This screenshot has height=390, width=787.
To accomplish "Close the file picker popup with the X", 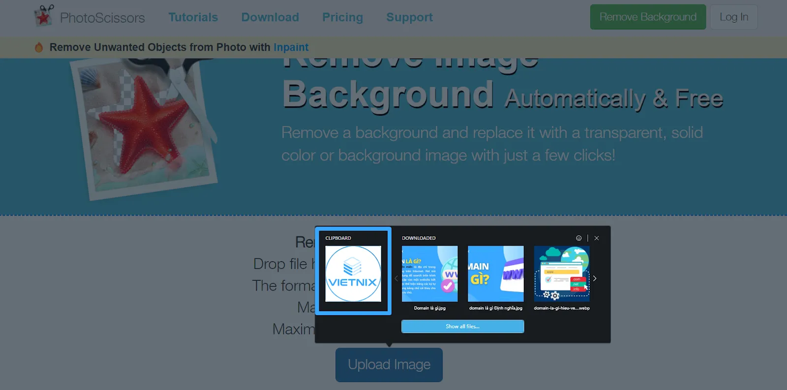I will (x=597, y=238).
